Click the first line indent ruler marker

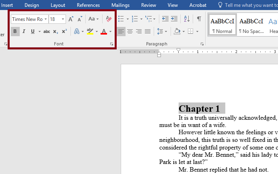[178, 51]
